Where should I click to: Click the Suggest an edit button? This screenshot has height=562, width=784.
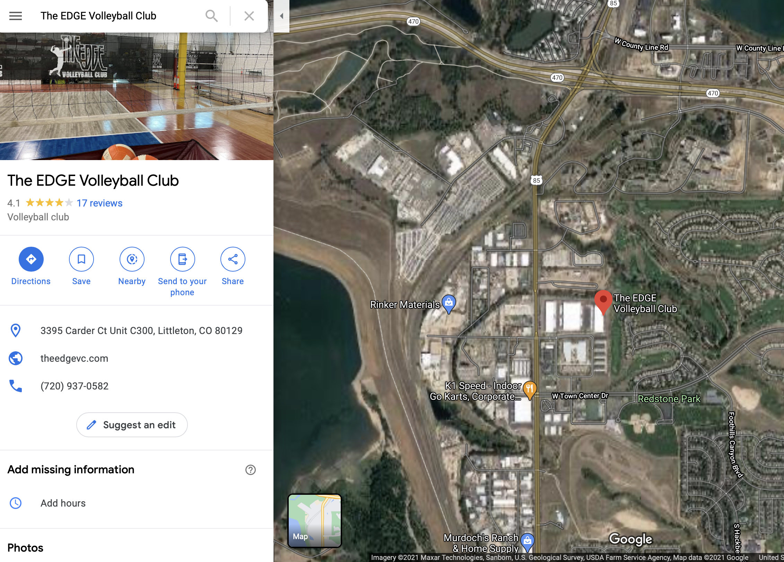pos(132,425)
